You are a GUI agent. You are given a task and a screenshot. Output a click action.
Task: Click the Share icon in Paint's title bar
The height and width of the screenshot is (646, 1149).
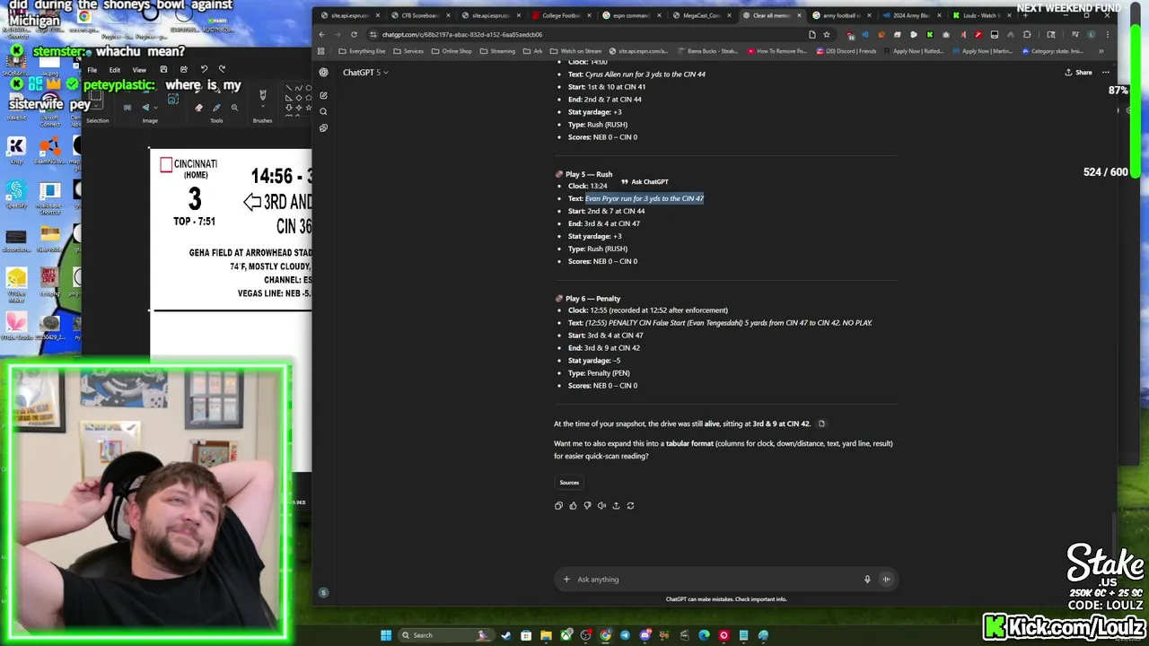[184, 69]
